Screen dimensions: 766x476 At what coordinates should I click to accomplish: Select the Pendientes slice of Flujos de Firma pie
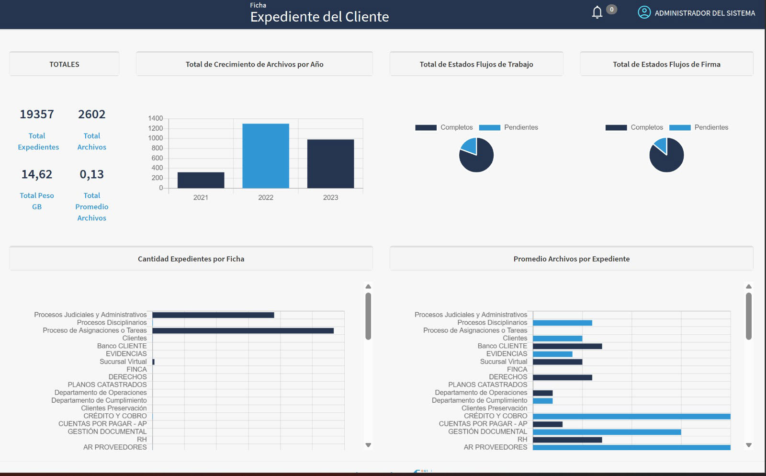pyautogui.click(x=661, y=144)
